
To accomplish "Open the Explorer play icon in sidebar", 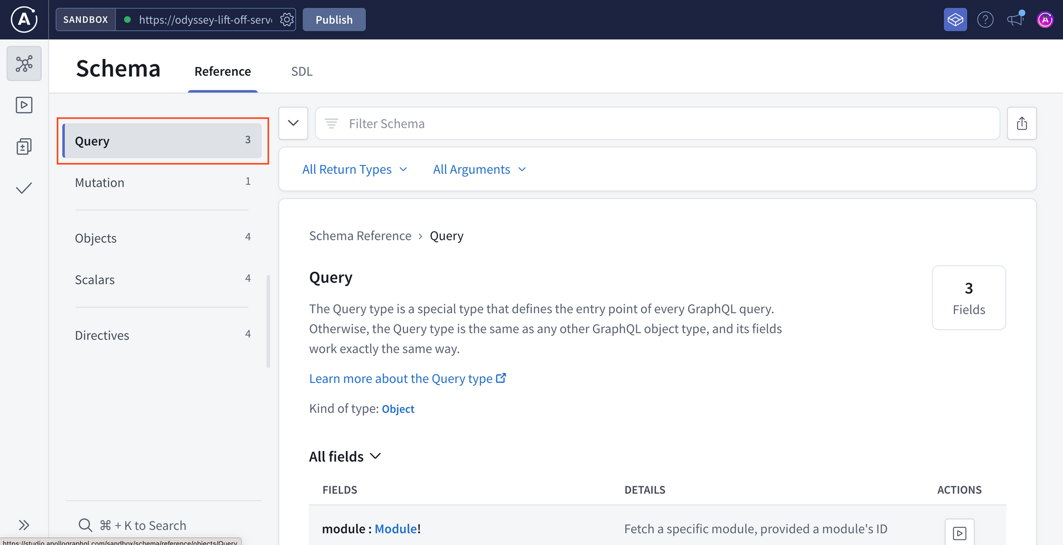I will 24,105.
